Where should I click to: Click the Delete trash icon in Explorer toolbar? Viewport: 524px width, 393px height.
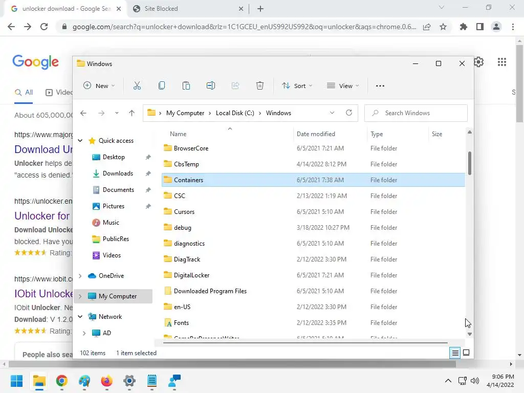(x=259, y=86)
